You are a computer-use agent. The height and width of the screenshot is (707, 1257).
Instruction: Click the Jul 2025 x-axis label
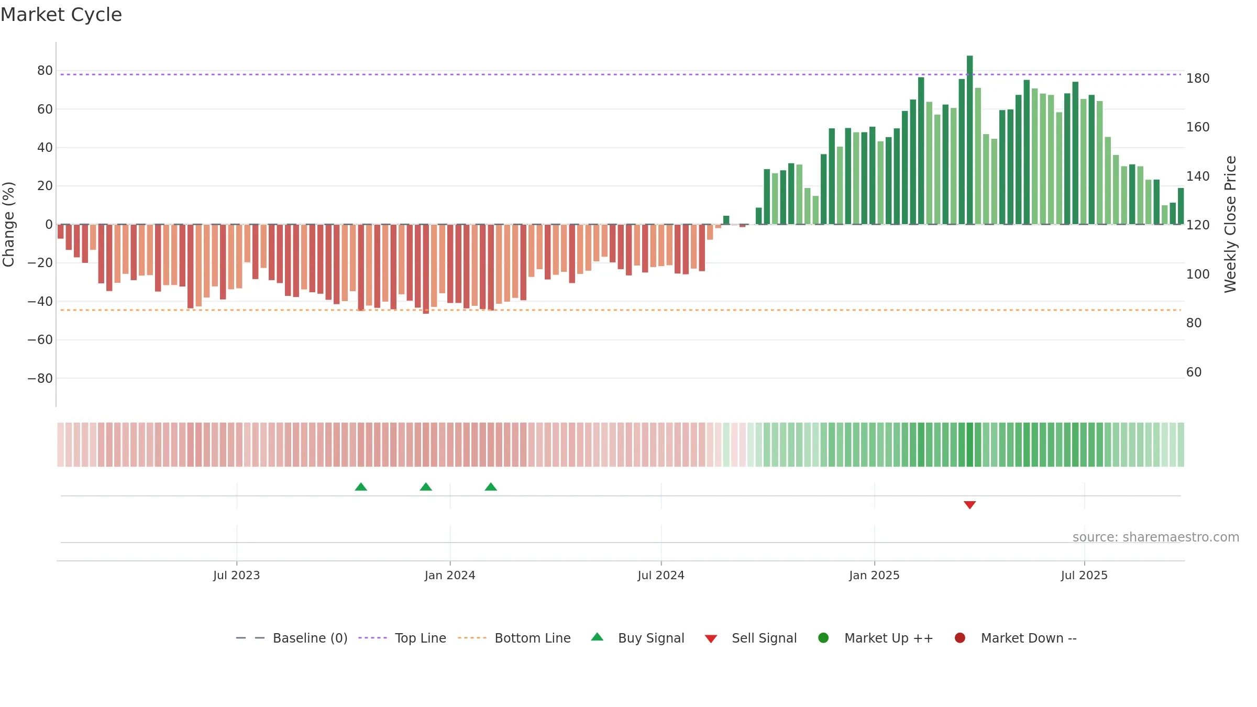[1084, 575]
